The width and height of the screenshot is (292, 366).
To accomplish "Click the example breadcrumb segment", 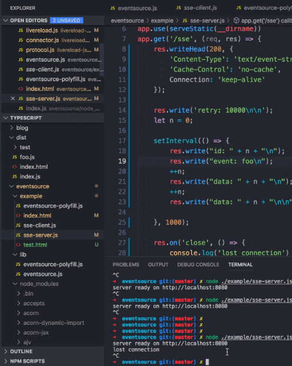I will tap(162, 21).
